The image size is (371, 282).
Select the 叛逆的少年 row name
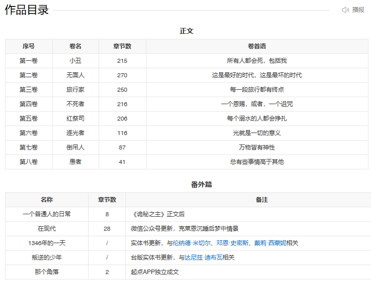pyautogui.click(x=47, y=258)
